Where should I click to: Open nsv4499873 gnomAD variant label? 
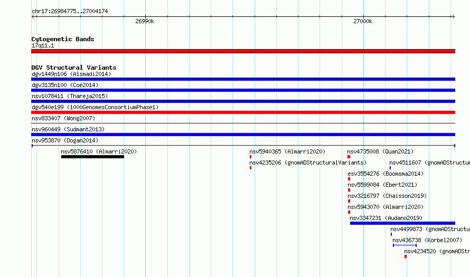click(430, 229)
